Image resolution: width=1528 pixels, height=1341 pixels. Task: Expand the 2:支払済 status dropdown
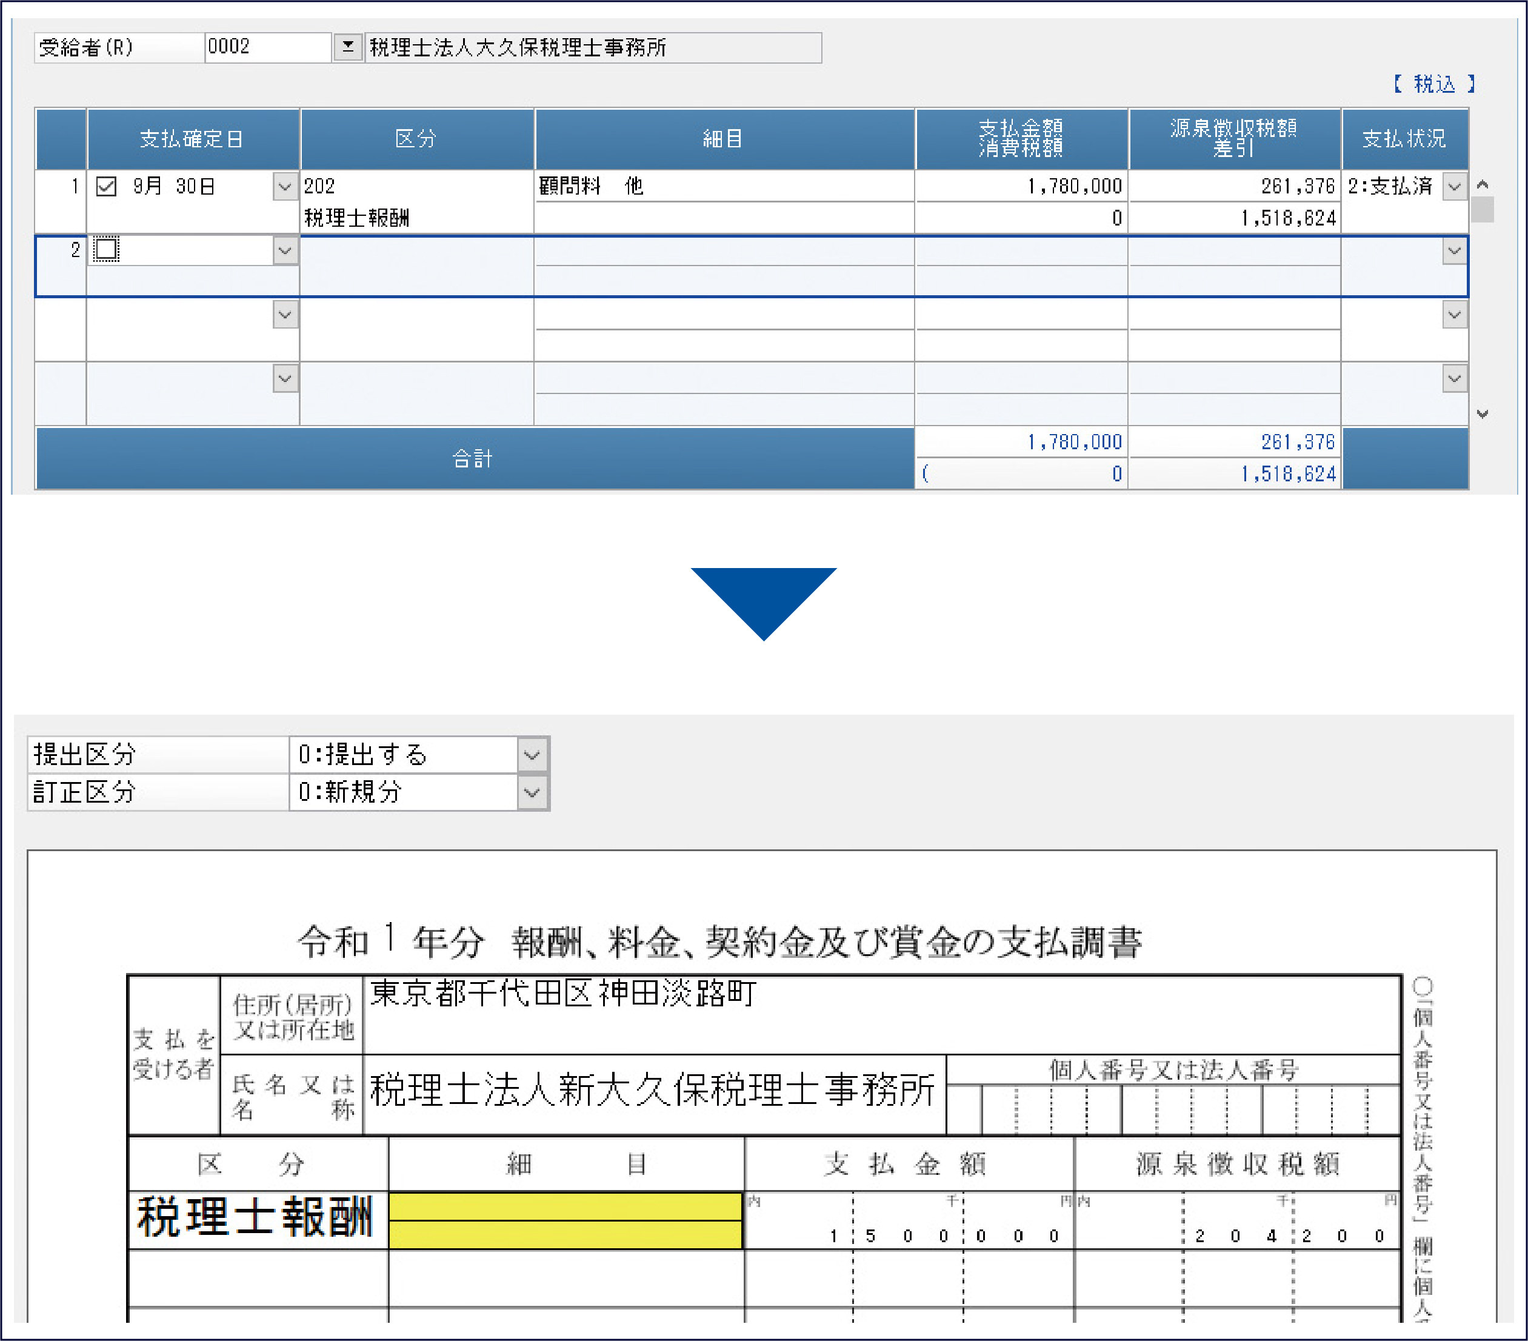pyautogui.click(x=1453, y=186)
